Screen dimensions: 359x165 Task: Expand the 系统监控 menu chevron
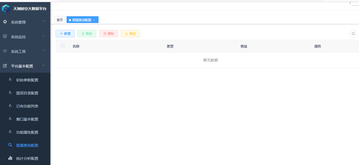(x=43, y=36)
